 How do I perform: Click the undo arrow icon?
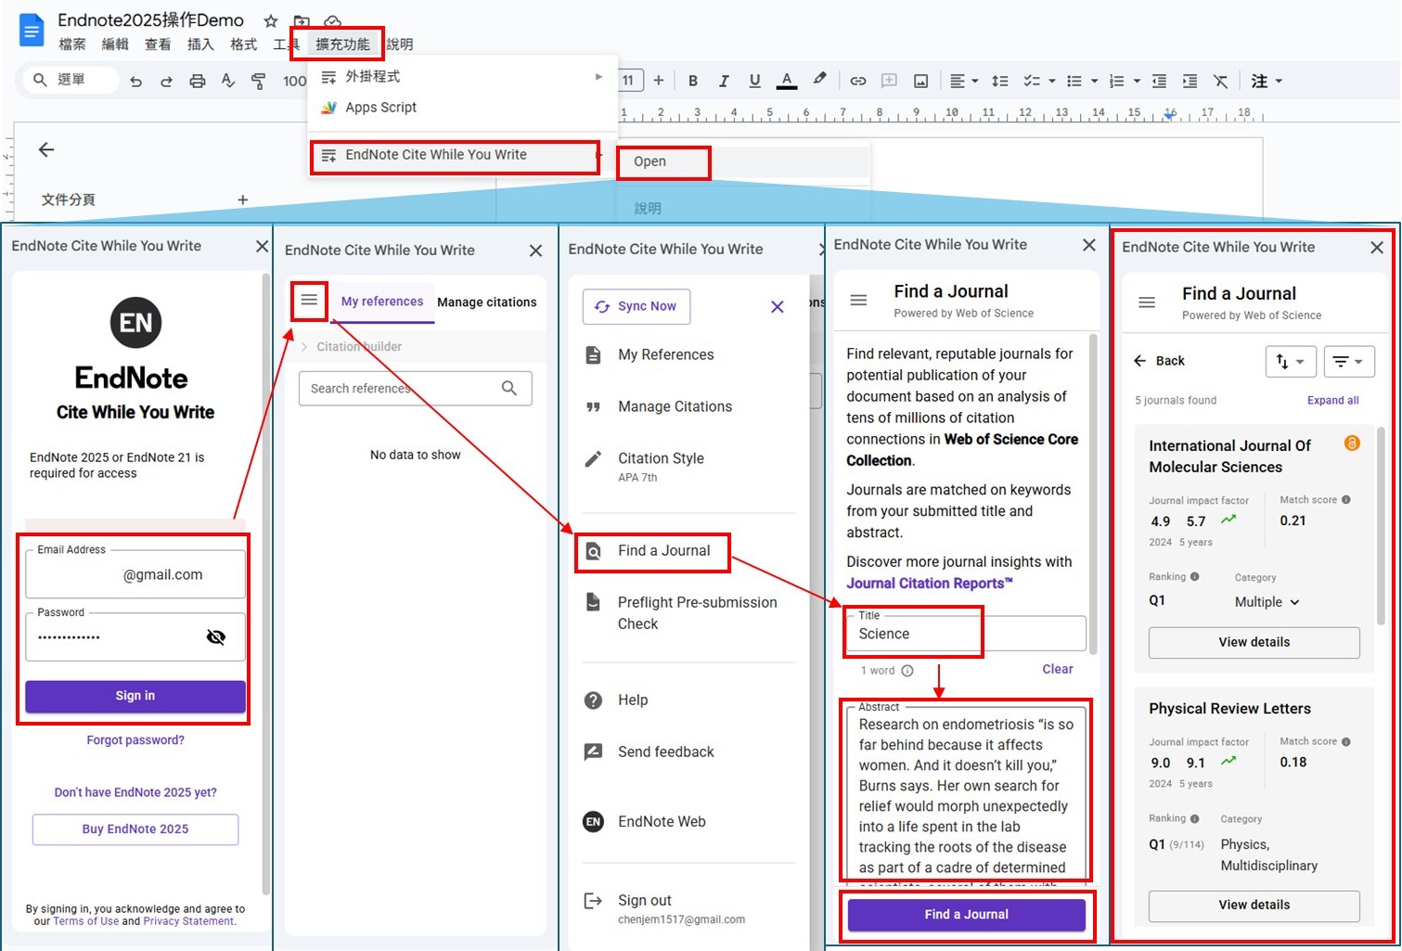pos(135,81)
